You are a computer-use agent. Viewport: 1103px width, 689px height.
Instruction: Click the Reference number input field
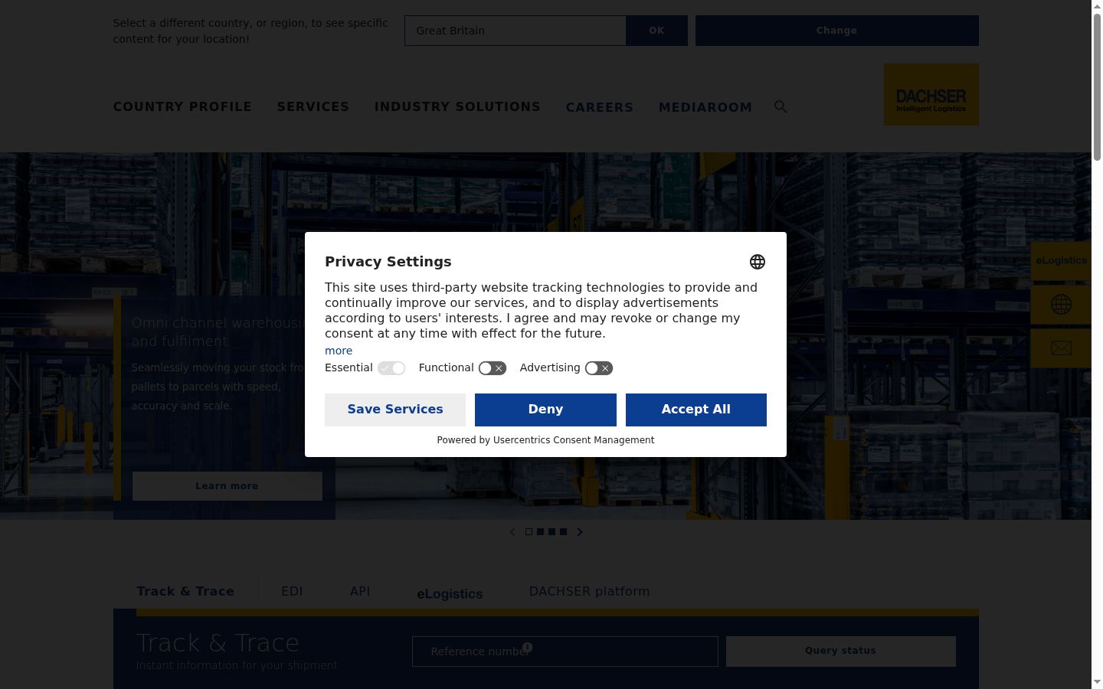point(565,651)
